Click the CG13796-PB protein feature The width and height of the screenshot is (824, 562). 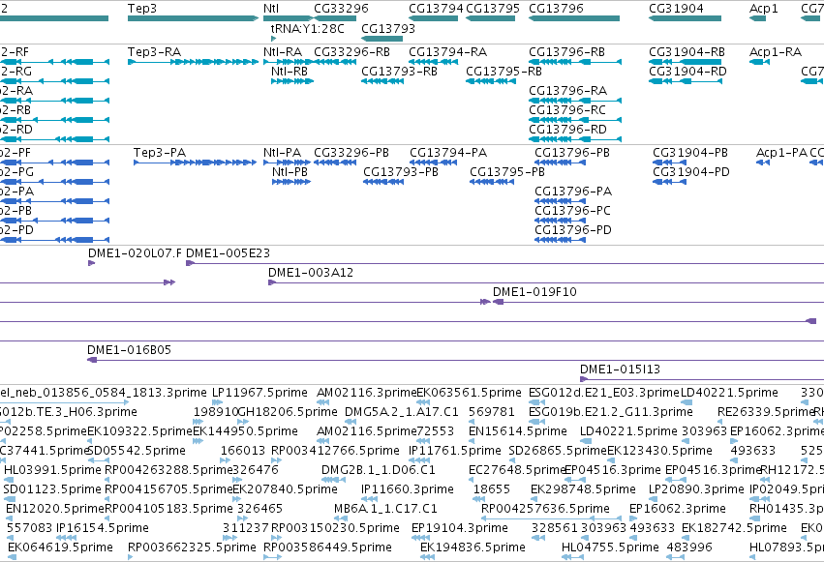click(x=561, y=163)
